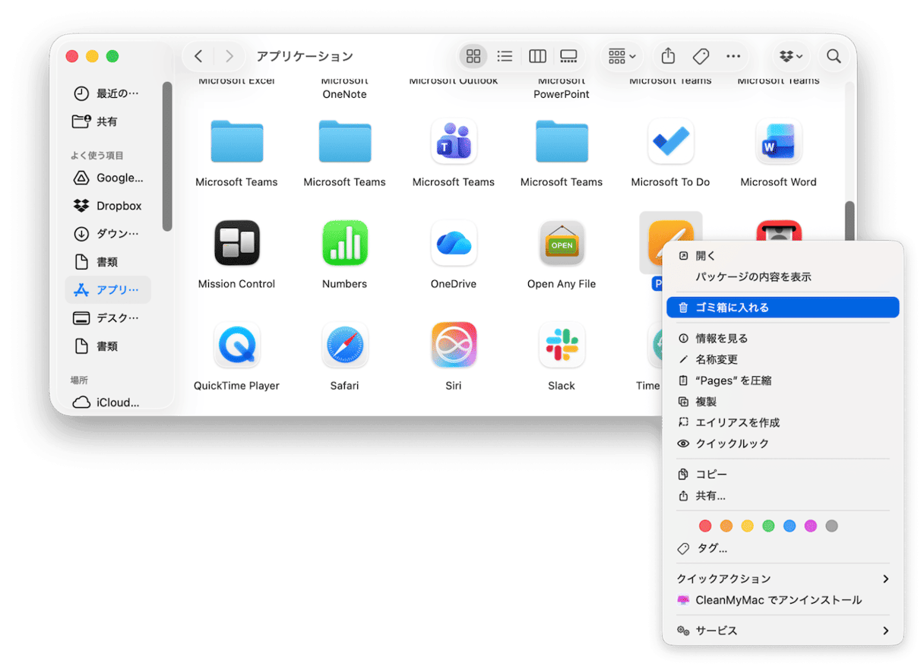Apply the blue tag color
The image size is (924, 669).
(x=790, y=525)
